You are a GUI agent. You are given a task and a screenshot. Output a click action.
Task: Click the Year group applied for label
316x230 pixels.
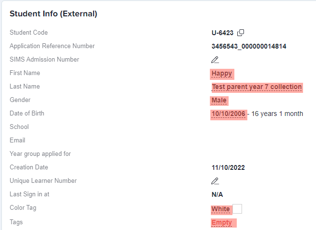tap(40, 154)
